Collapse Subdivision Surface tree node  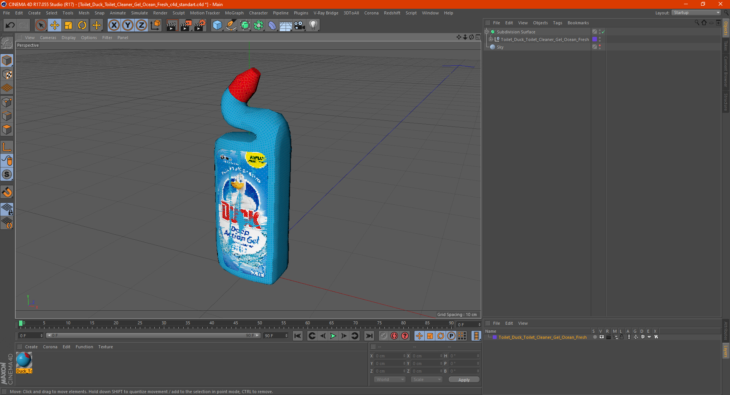(x=486, y=32)
